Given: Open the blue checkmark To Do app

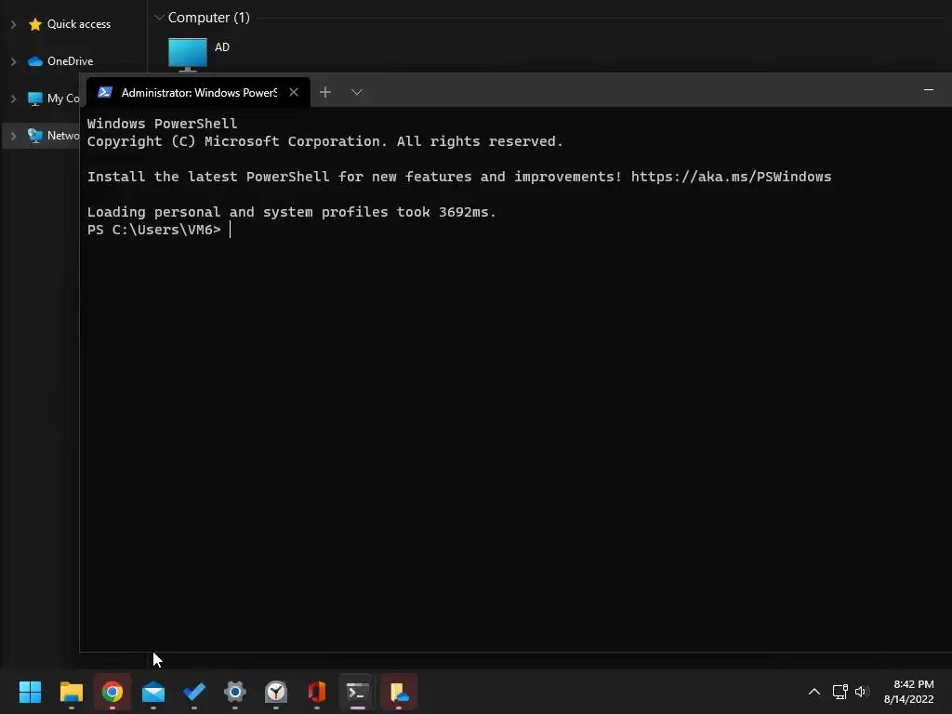Looking at the screenshot, I should (x=194, y=692).
